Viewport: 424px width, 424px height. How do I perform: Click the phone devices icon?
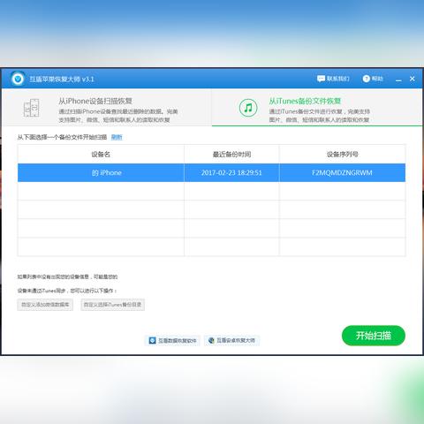[x=31, y=108]
